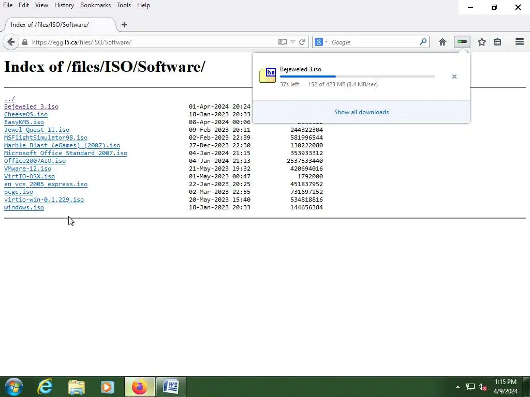This screenshot has height=397, width=530.
Task: Click VMware-12.iso link
Action: click(x=28, y=169)
